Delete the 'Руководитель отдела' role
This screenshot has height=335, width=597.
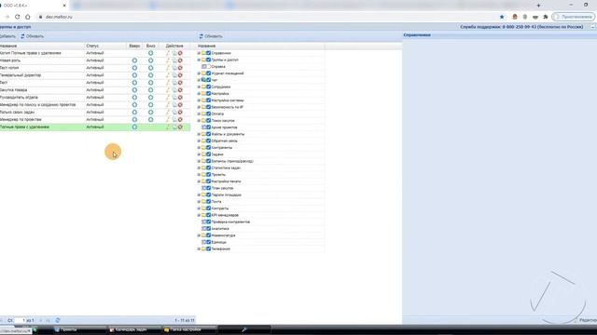point(180,97)
